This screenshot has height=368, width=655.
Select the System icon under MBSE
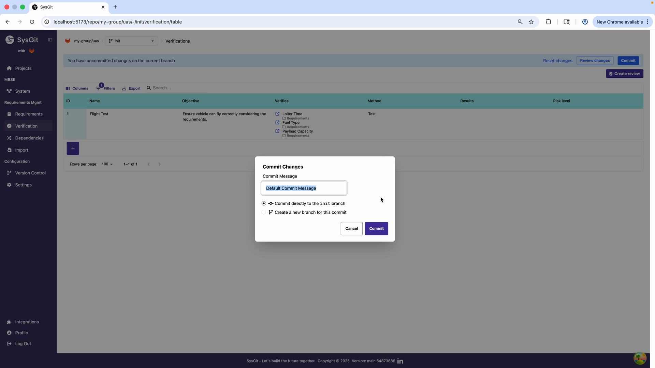click(x=9, y=91)
